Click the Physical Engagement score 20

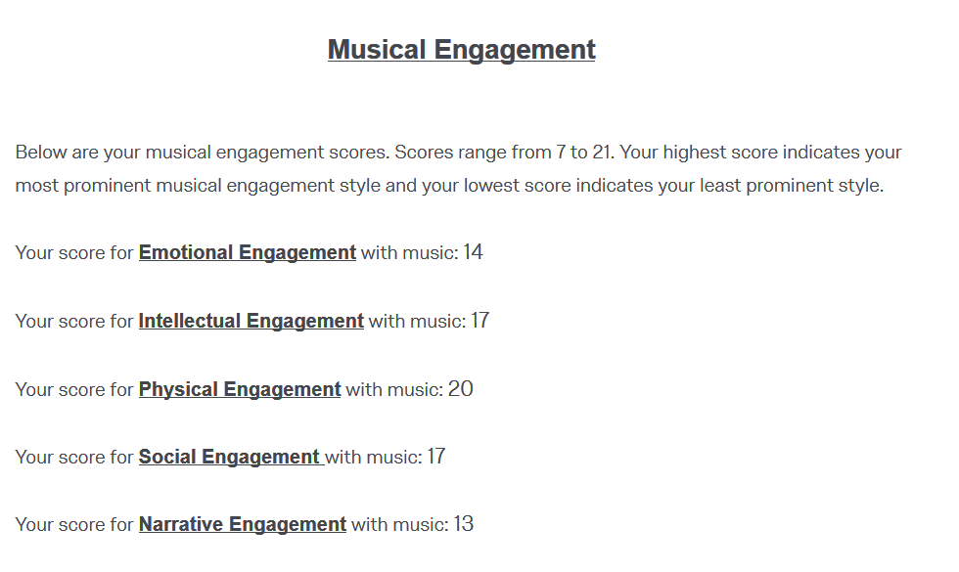[460, 389]
